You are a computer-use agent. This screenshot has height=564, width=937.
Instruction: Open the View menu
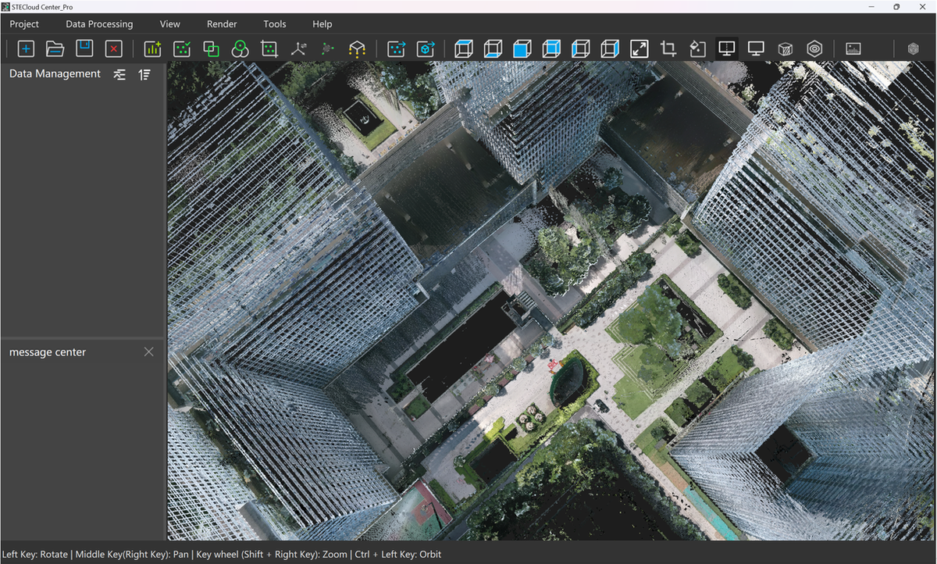170,24
